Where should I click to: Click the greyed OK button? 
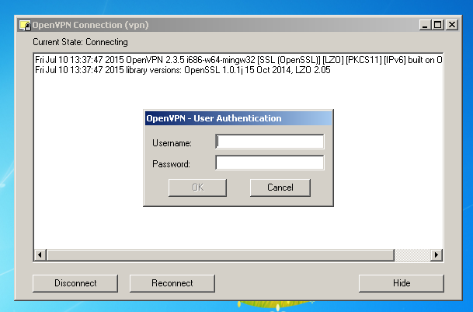tap(197, 188)
